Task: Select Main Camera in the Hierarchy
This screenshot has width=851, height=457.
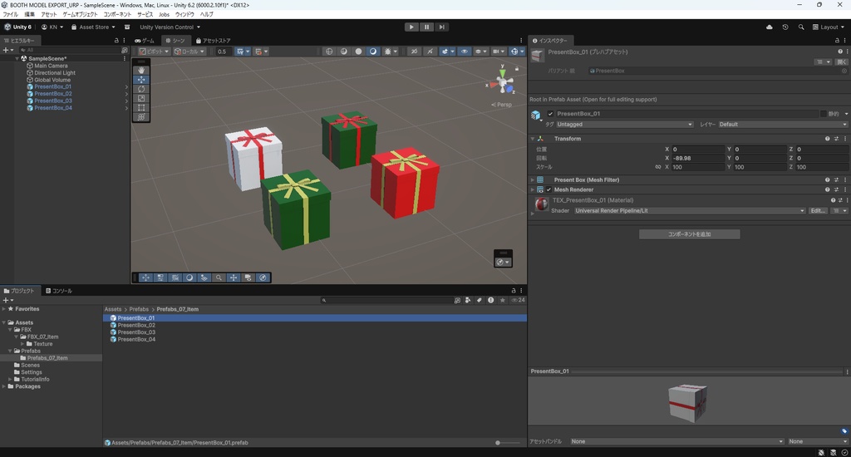Action: point(51,66)
